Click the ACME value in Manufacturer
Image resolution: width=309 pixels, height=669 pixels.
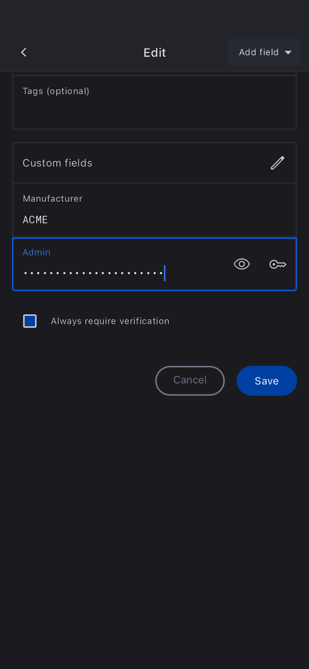click(35, 220)
